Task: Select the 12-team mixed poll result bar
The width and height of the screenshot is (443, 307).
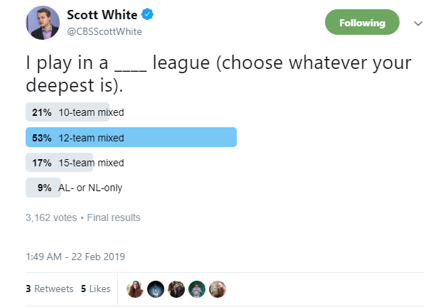Action: coord(131,137)
